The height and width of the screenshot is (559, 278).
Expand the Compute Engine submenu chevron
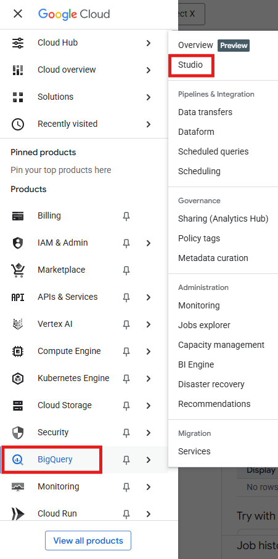pyautogui.click(x=149, y=352)
